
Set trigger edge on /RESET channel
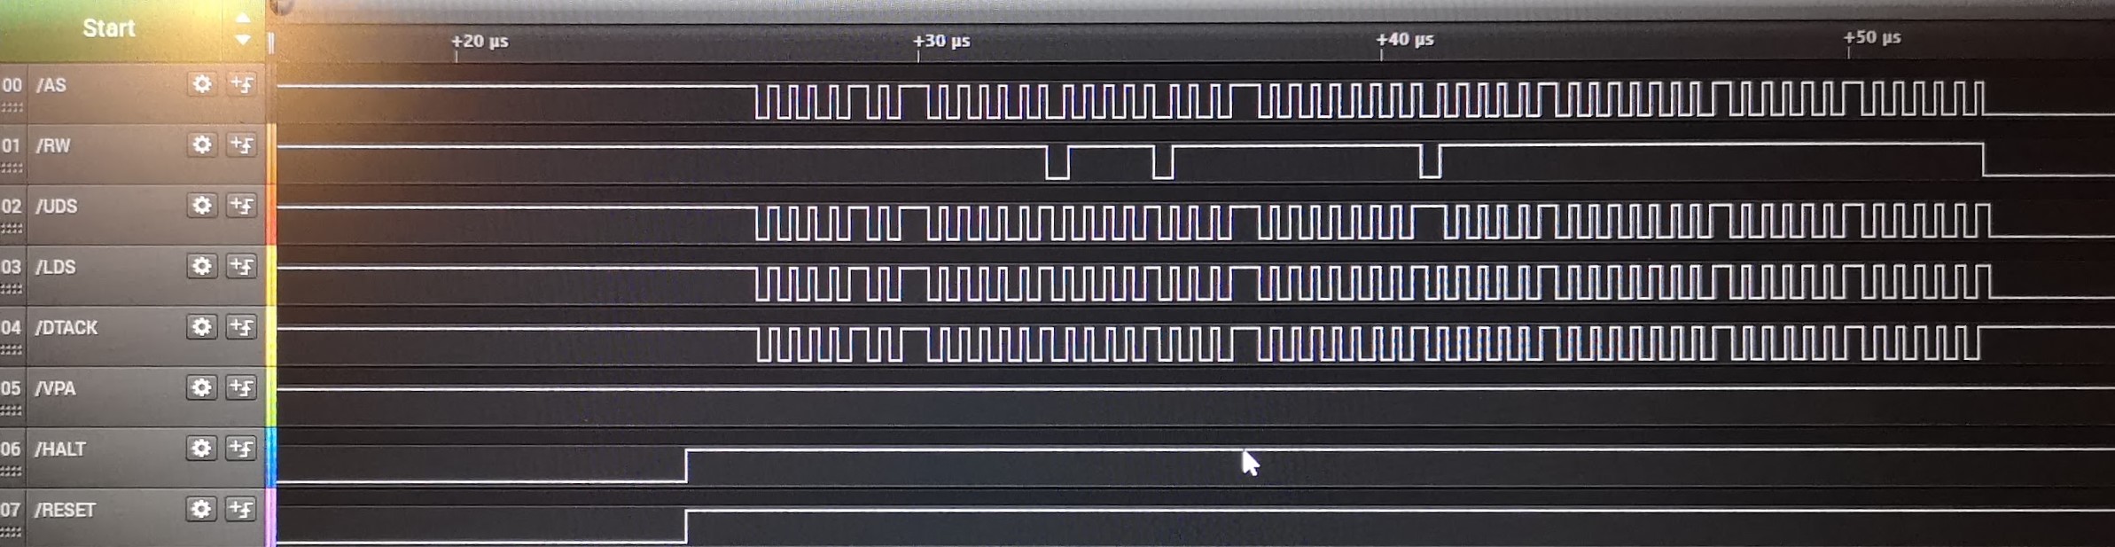[x=241, y=509]
